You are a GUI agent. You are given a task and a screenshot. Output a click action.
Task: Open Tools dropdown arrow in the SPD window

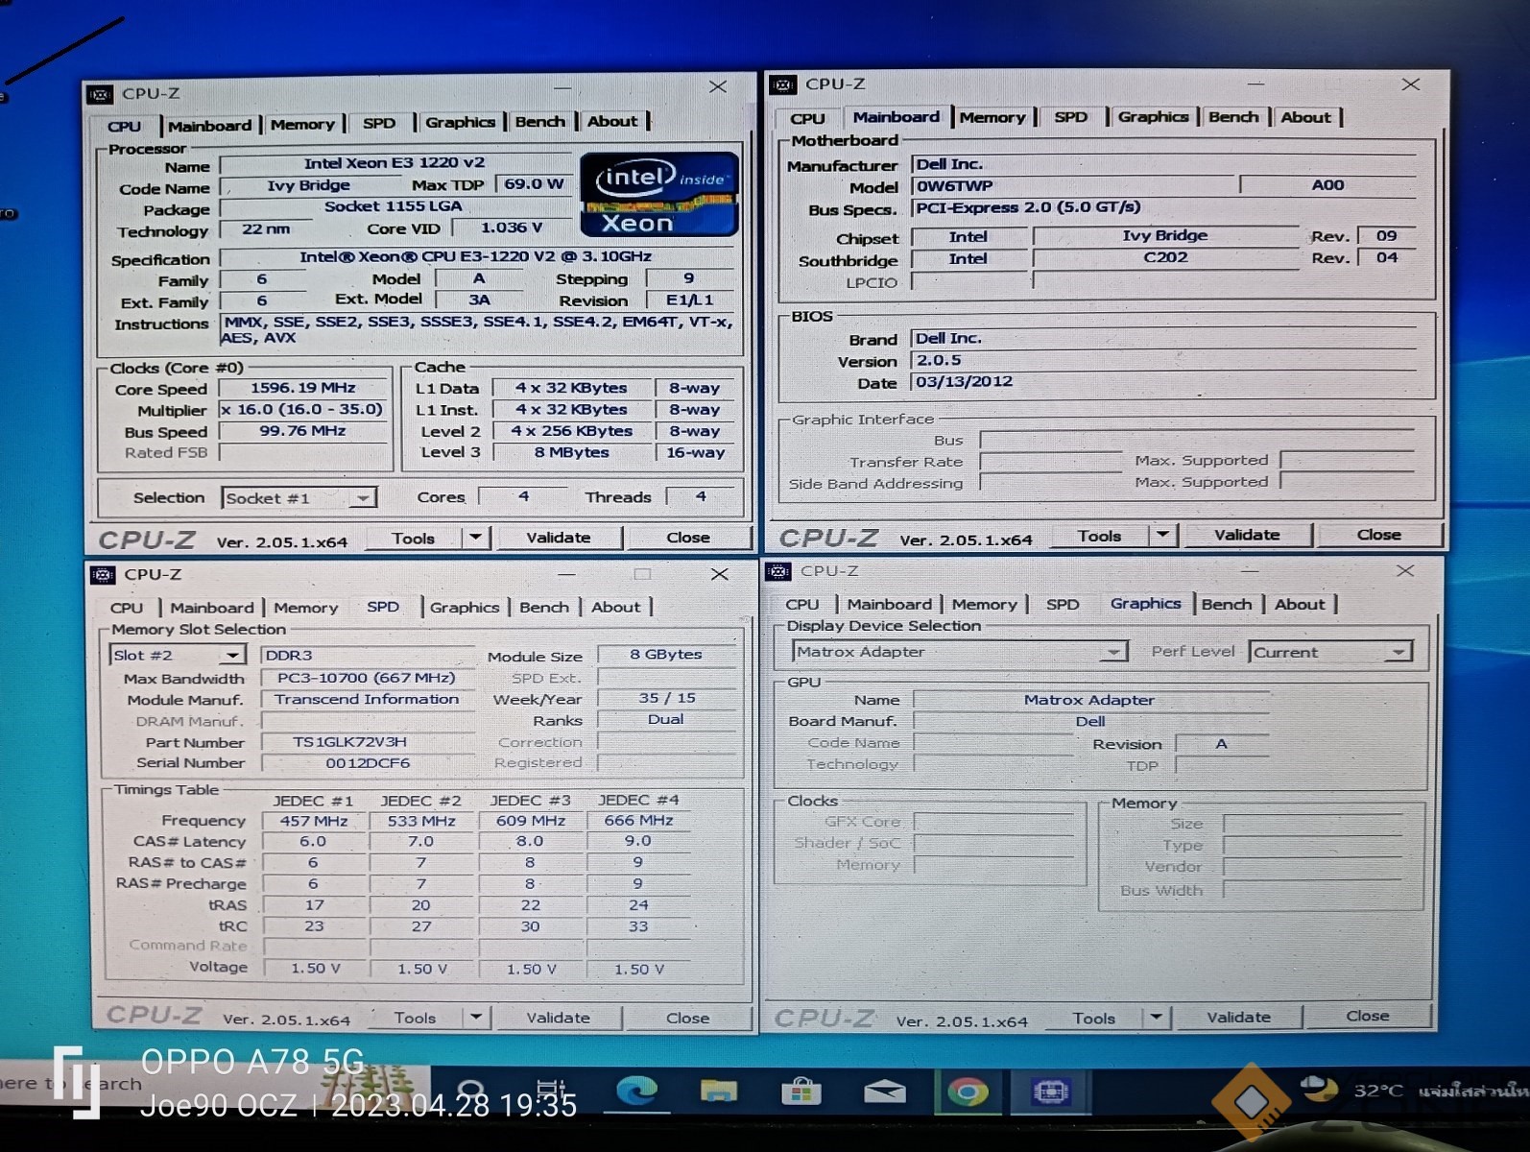[x=476, y=1017]
